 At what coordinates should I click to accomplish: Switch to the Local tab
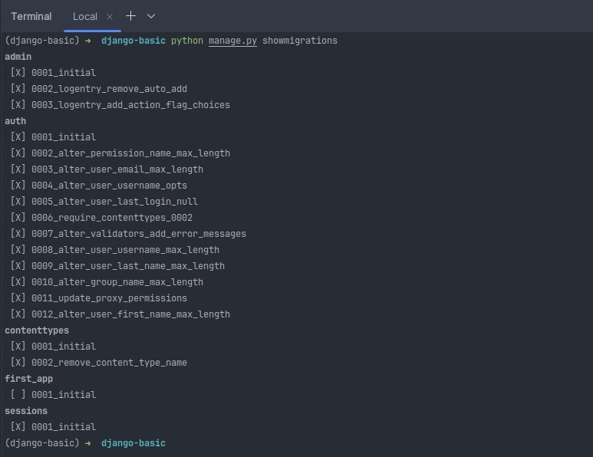[x=85, y=17]
